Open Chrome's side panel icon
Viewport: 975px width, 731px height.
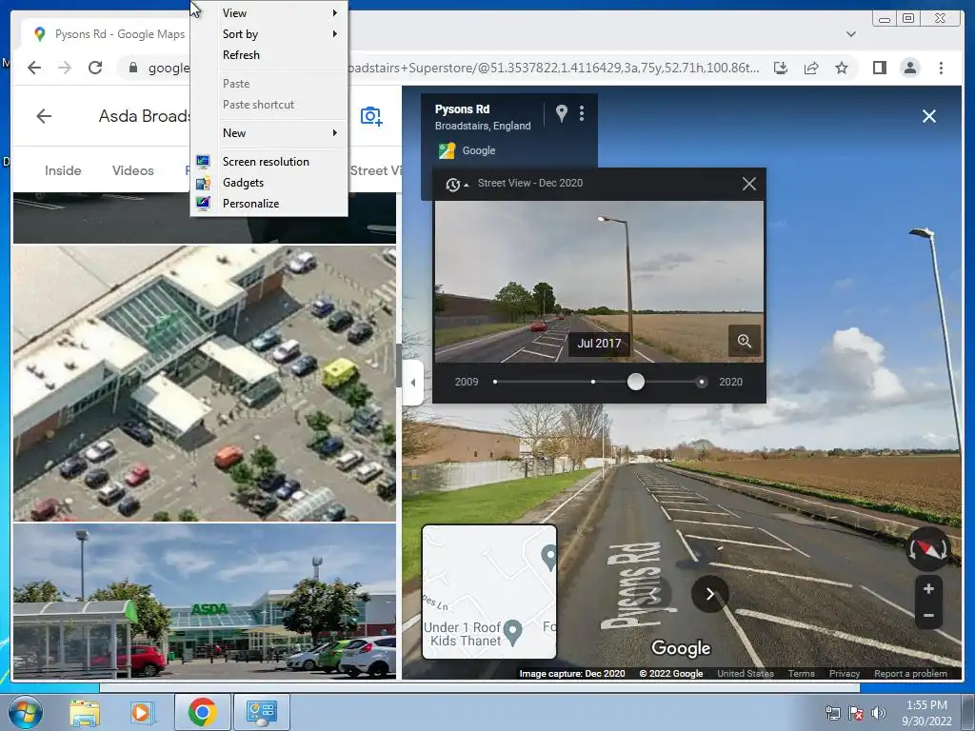pyautogui.click(x=879, y=68)
